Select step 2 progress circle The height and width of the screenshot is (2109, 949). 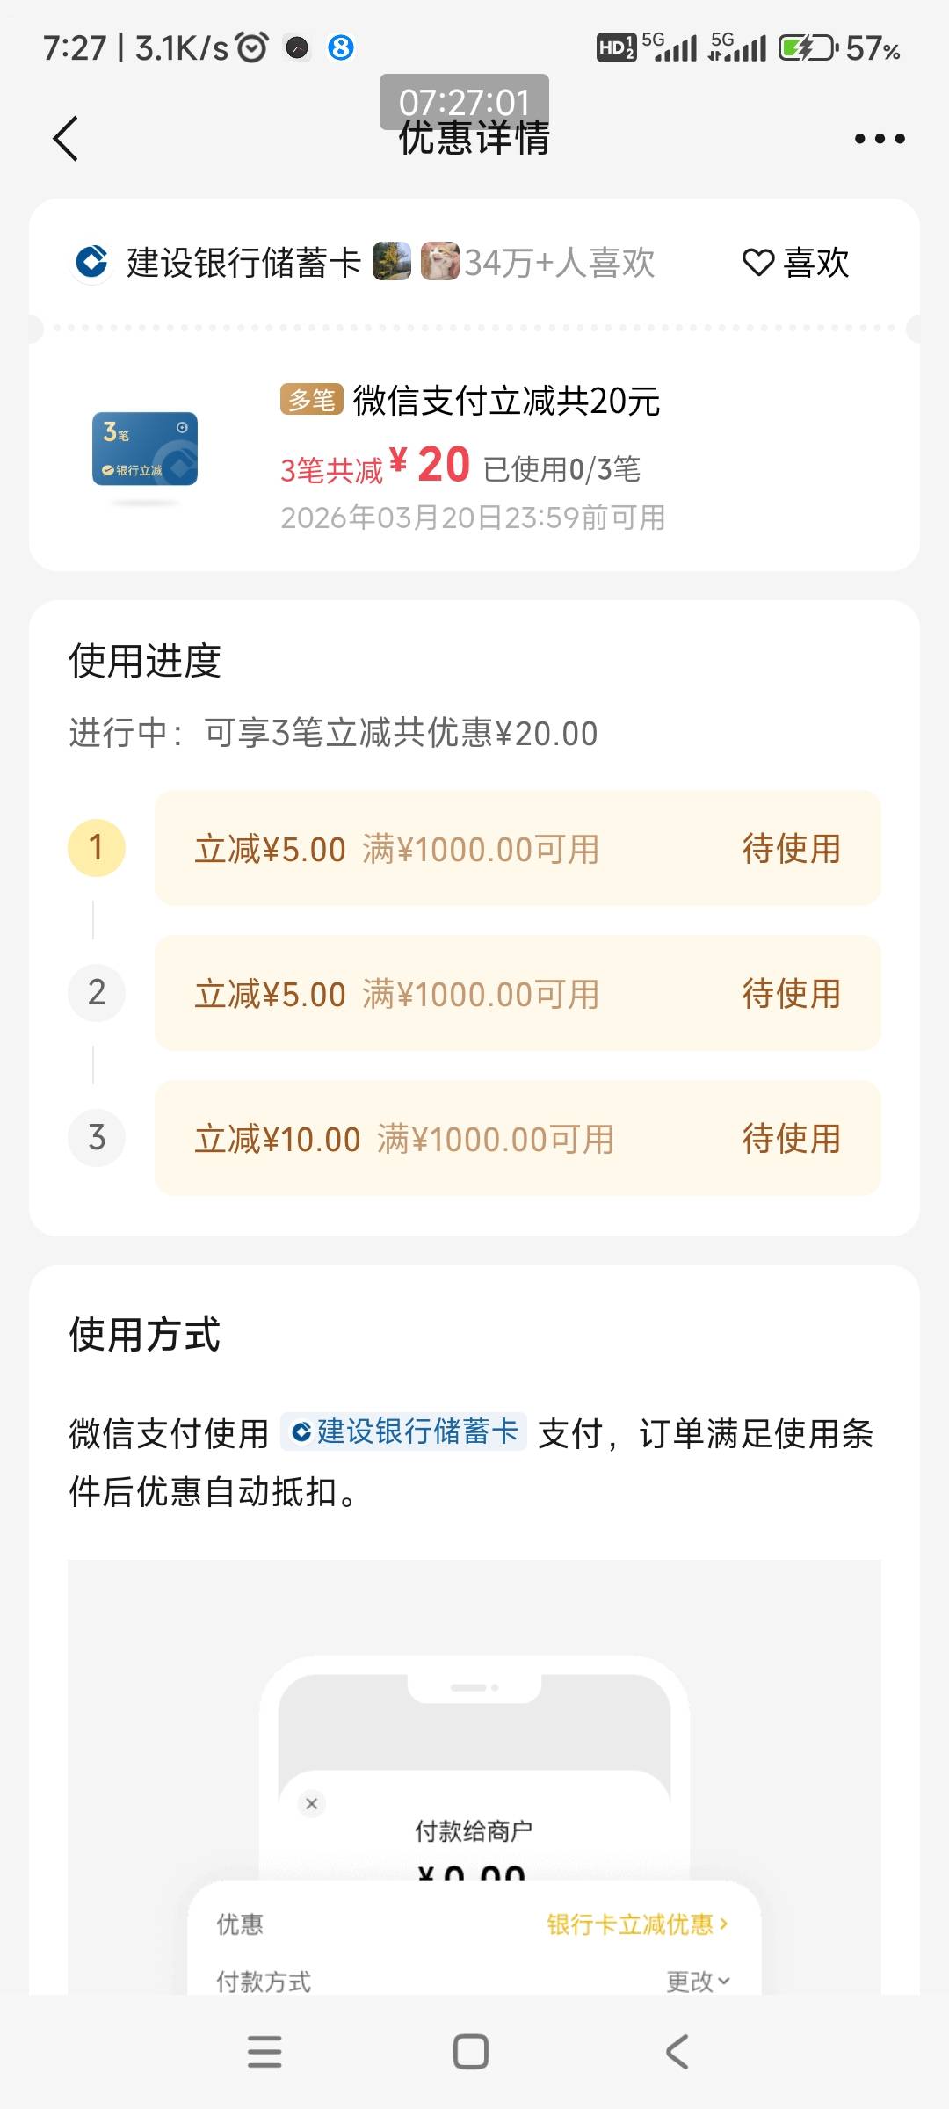(x=97, y=993)
